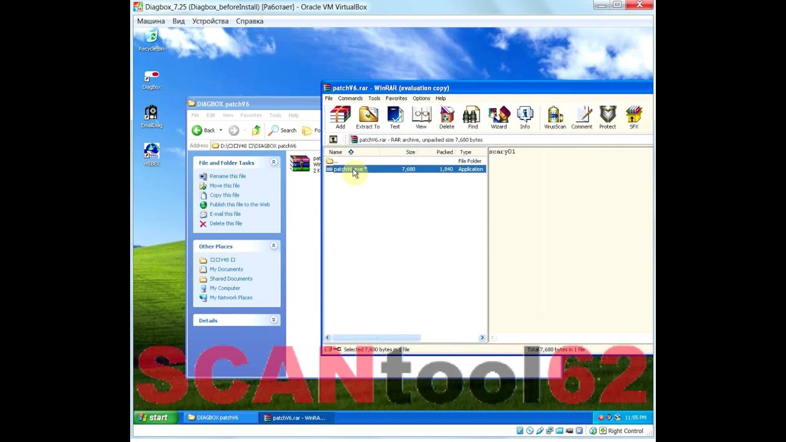Open the VirtualBox Устройства menu
The width and height of the screenshot is (786, 442).
pos(210,21)
